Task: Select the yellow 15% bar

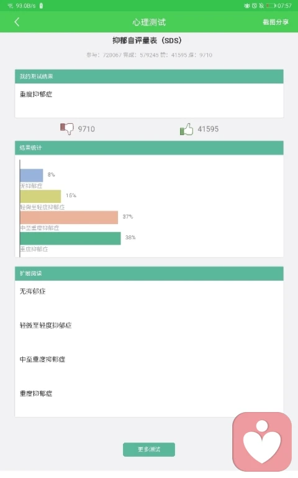Action: pyautogui.click(x=40, y=196)
